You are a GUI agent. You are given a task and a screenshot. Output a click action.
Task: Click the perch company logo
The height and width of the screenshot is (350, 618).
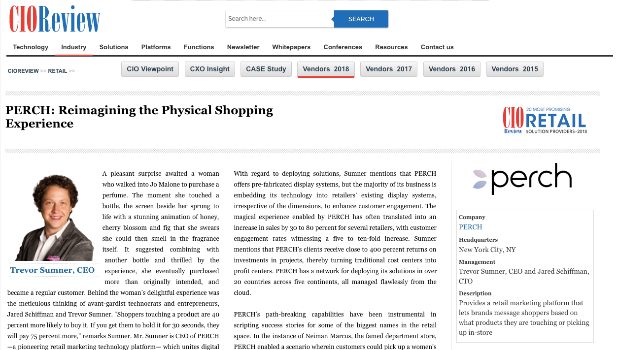coord(522,179)
